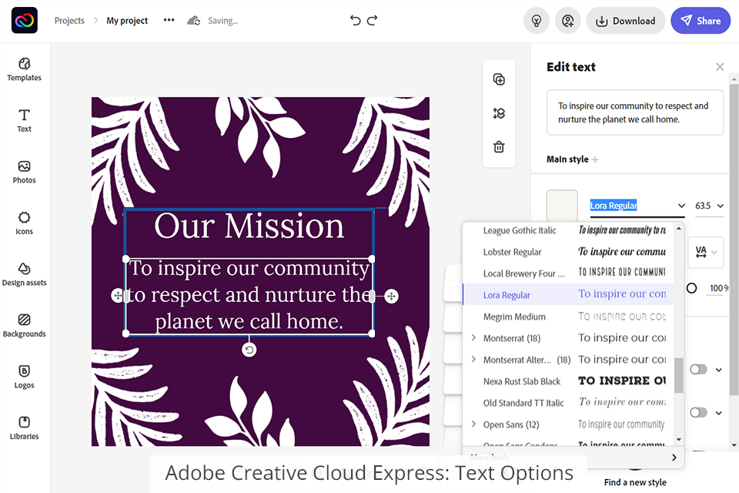The image size is (739, 493).
Task: Open the font size 63.5 dropdown
Action: (x=709, y=206)
